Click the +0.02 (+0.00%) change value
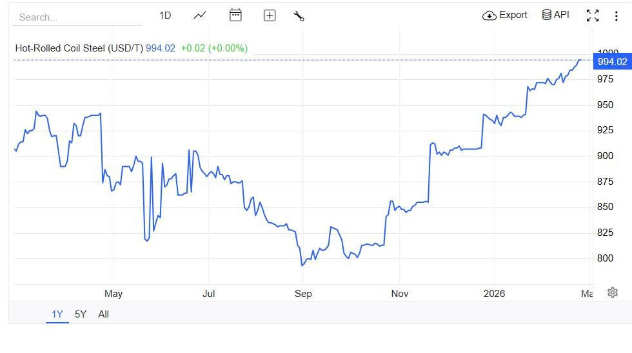Image resolution: width=632 pixels, height=353 pixels. click(x=214, y=48)
